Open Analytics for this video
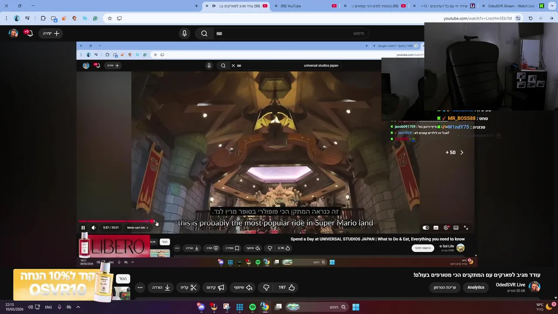Viewport: 558px width, 314px height. (x=476, y=287)
